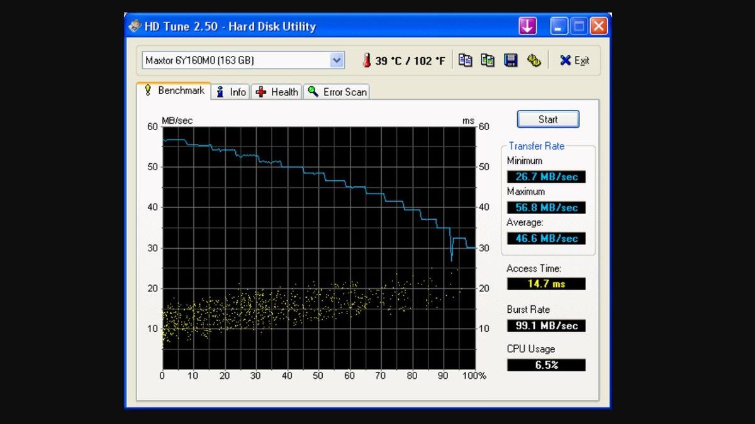Minimize the HD Tune window
This screenshot has height=424, width=755.
click(559, 26)
